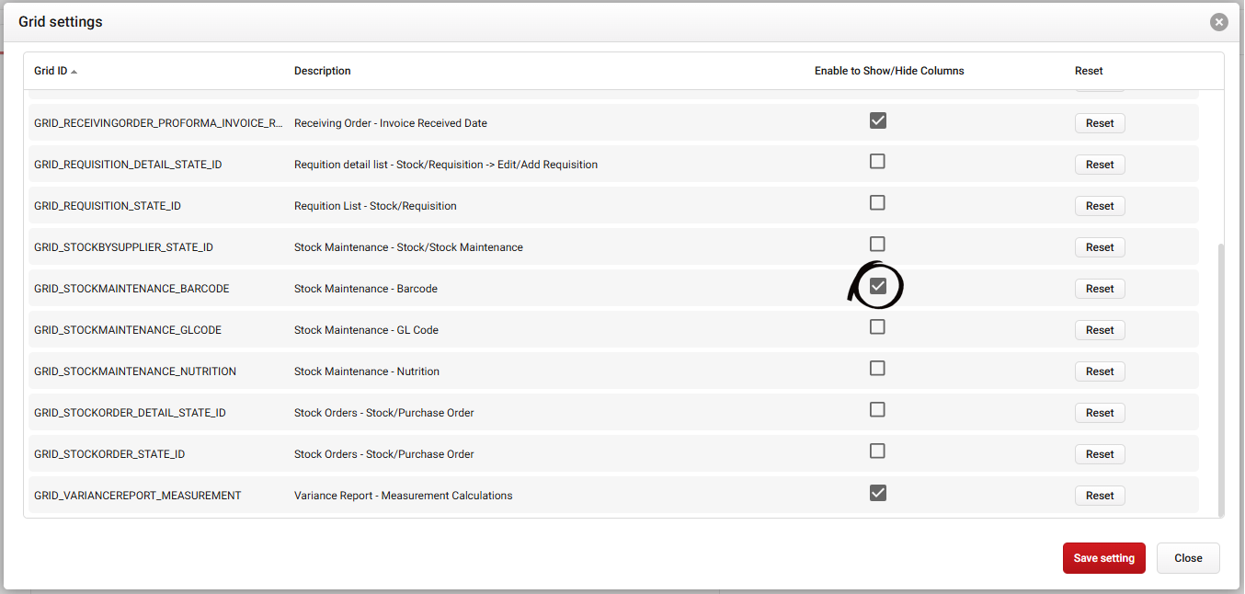Uncheck Stock Maintenance - Barcode checkbox
This screenshot has height=594, width=1245.
(x=877, y=286)
